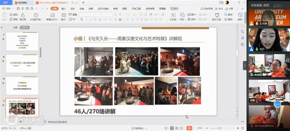Click the zoom out minus icon

[x=207, y=128]
